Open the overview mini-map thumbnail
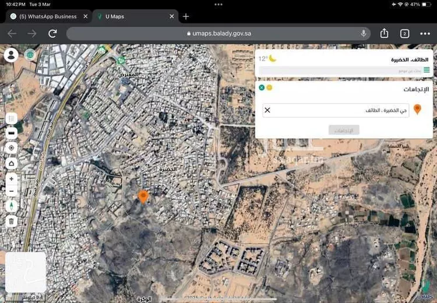 26,272
